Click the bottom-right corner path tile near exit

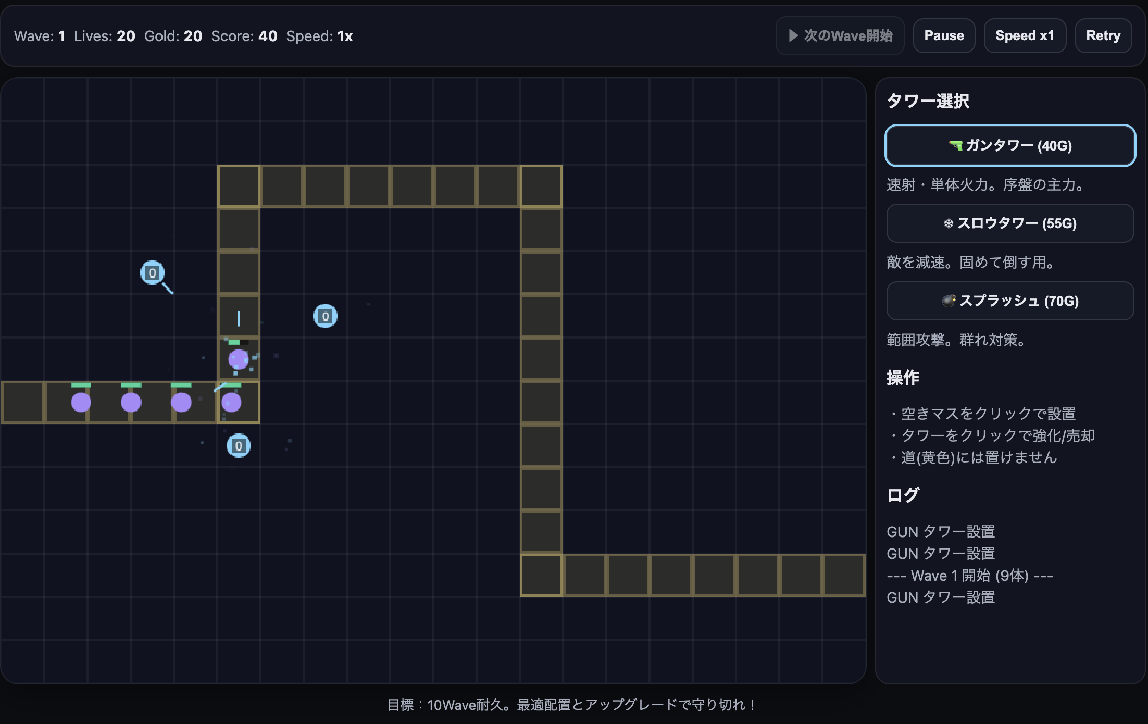(541, 575)
